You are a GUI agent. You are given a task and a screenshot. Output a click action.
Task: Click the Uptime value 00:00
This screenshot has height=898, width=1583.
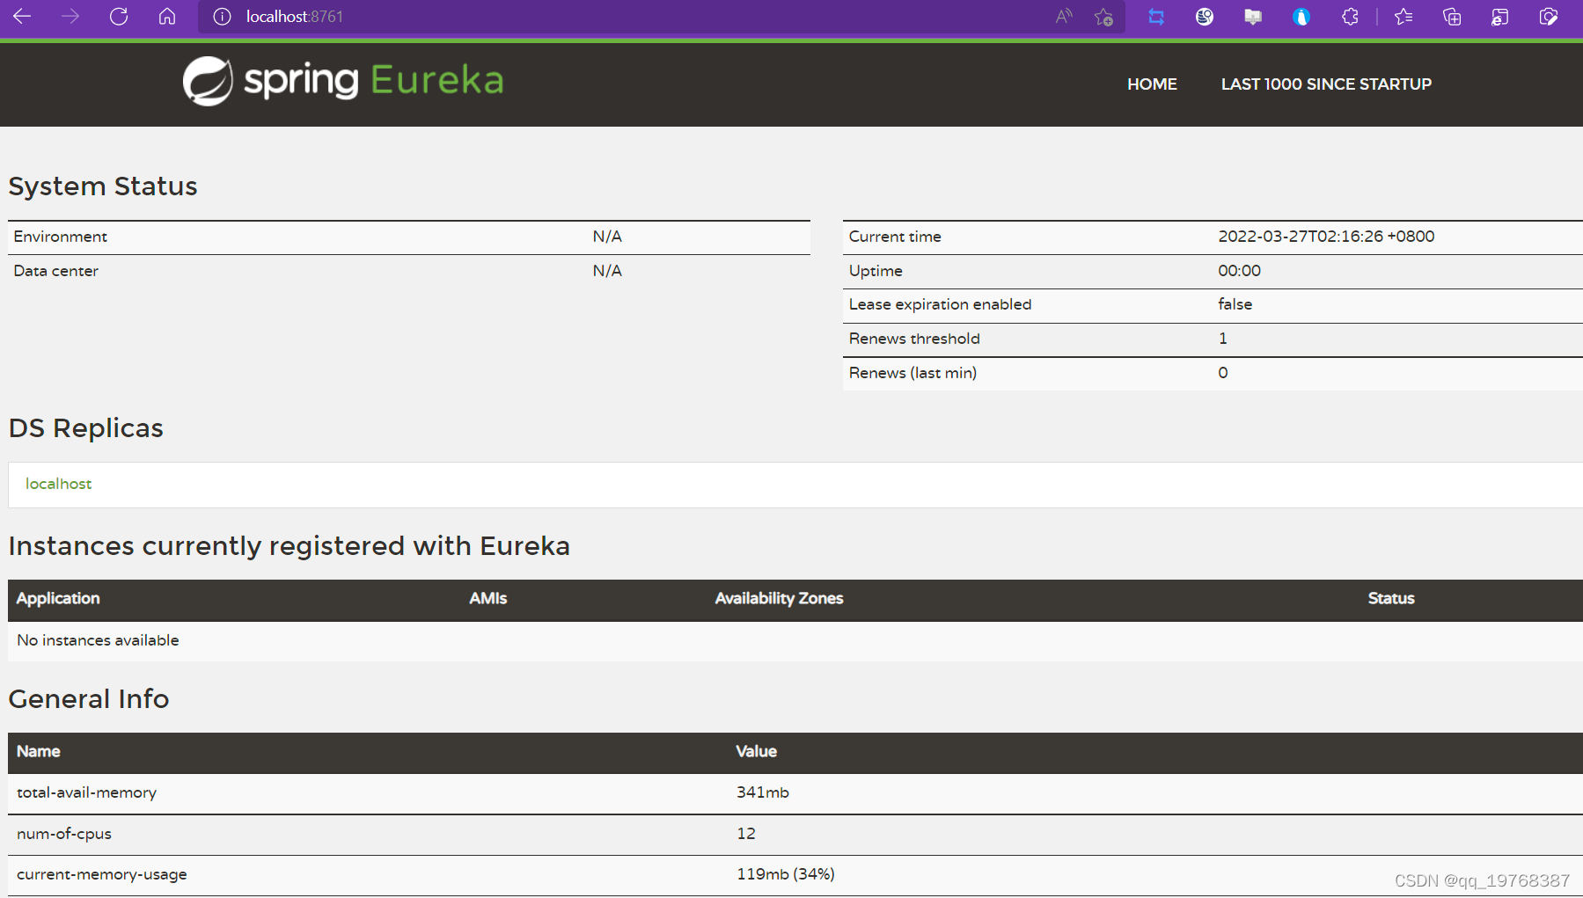1239,271
